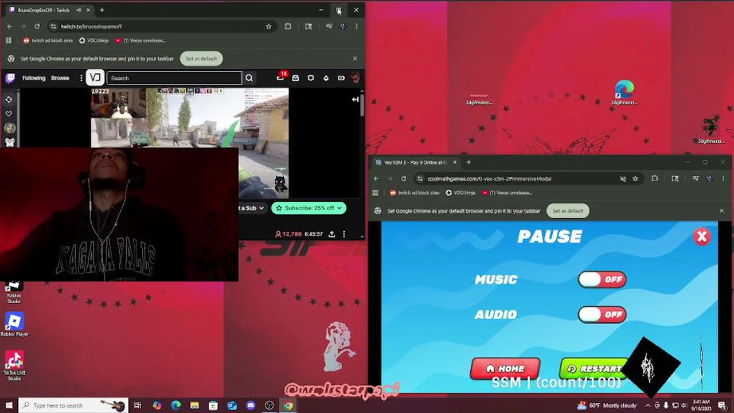Open Discord from the taskbar

coord(251,406)
